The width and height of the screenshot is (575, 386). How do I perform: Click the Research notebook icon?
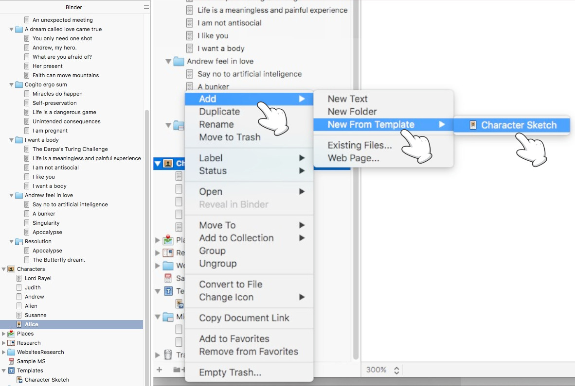point(11,343)
